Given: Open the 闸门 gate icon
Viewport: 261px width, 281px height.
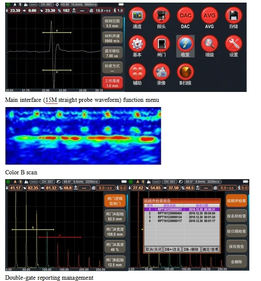Looking at the screenshot, I should pyautogui.click(x=161, y=44).
